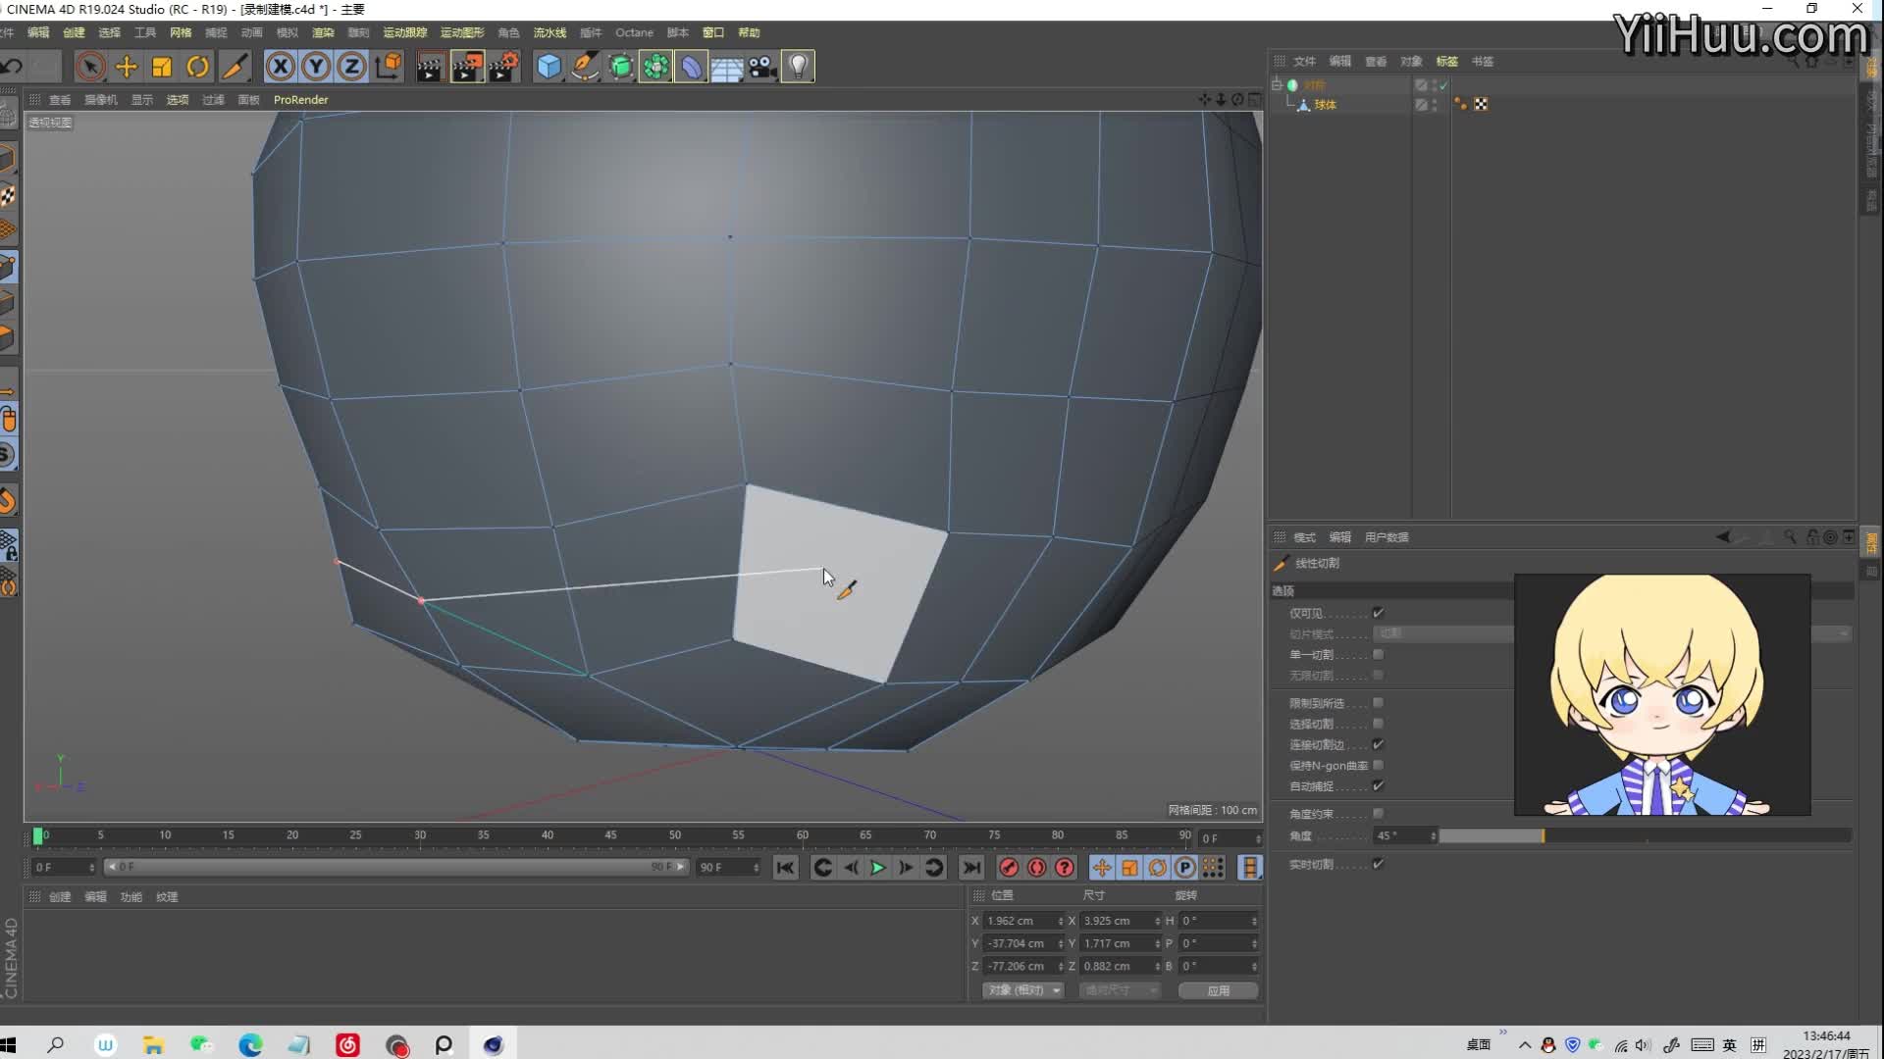Enable the 单一切割 (Single Line) checkbox
Image resolution: width=1884 pixels, height=1059 pixels.
pos(1378,654)
